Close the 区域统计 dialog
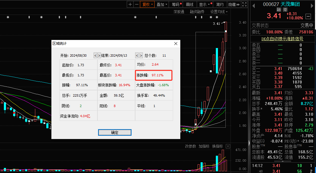Image resolution: width=316 pixels, height=173 pixels. pos(176,44)
